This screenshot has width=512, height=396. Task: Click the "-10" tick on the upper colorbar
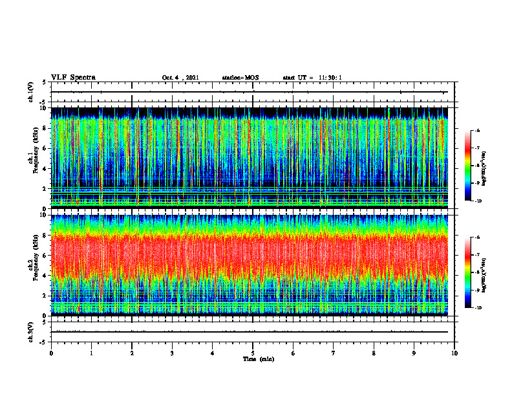[478, 201]
